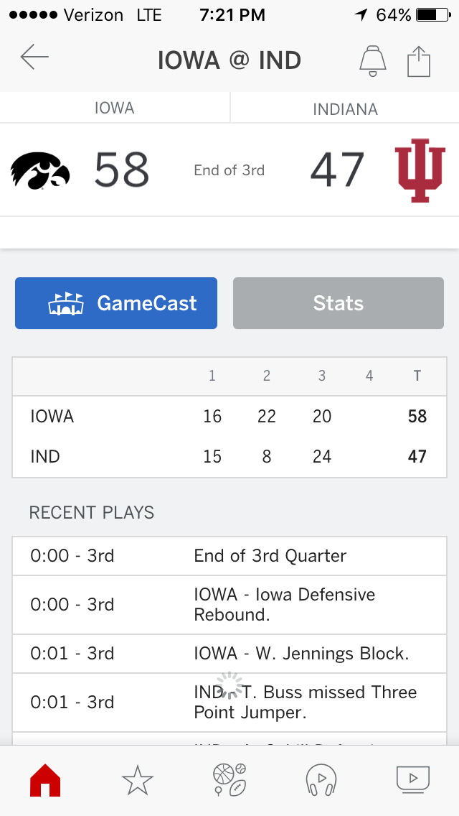Open the Listen headphones icon
Viewport: 459px width, 816px height.
click(321, 779)
